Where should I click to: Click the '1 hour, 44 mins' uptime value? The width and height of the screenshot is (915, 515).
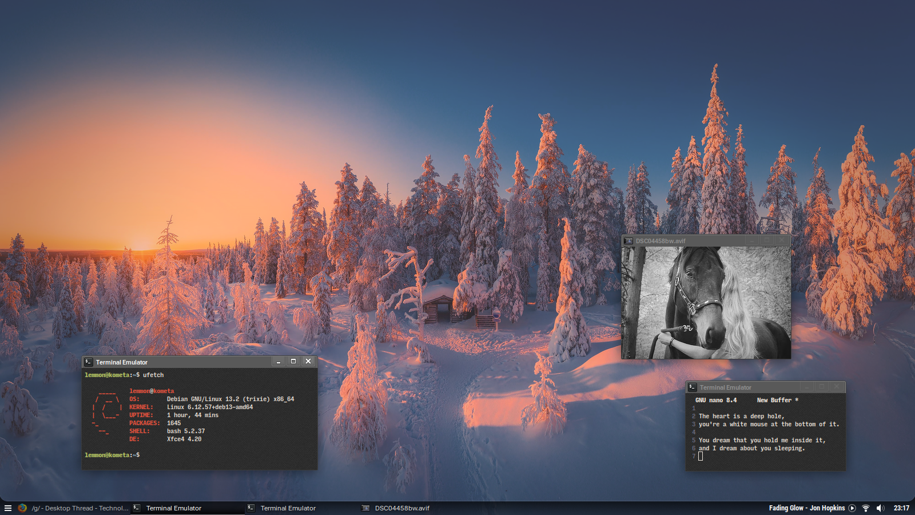tap(193, 415)
